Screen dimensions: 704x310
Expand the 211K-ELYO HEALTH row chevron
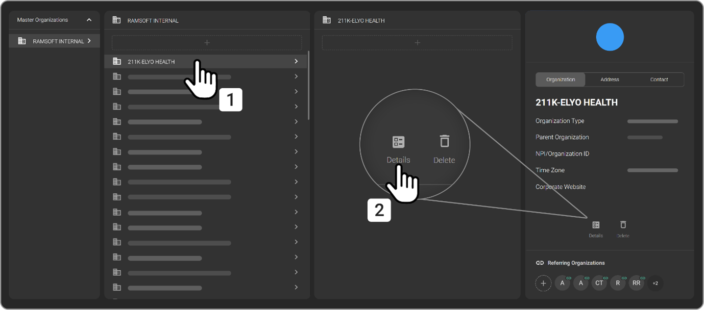(x=296, y=62)
